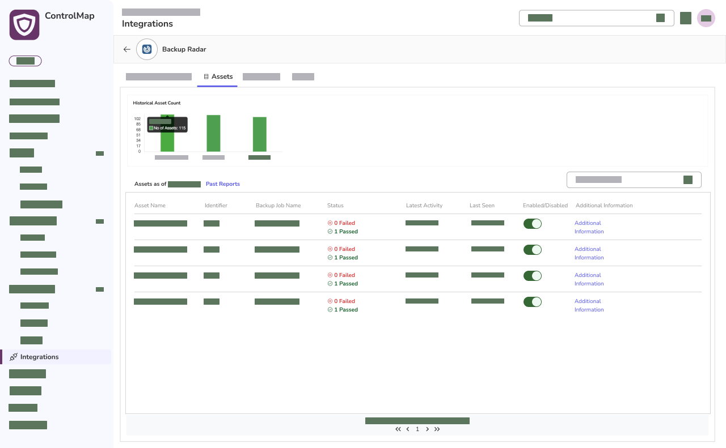The width and height of the screenshot is (726, 448).
Task: Turn off the fourth row's Enabled toggle
Action: 533,302
